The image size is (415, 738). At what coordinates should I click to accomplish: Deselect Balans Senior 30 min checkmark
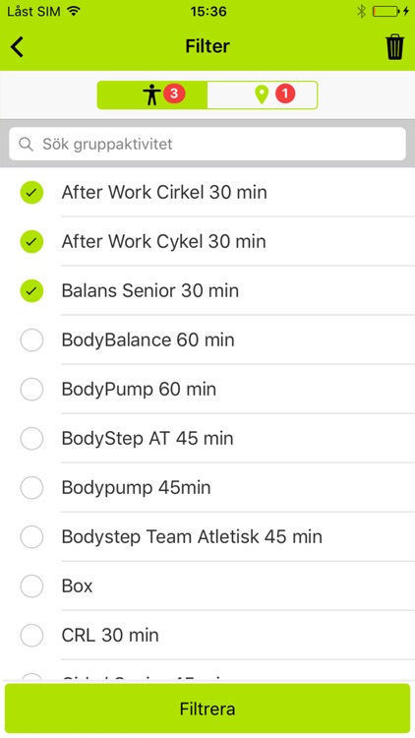pyautogui.click(x=31, y=291)
